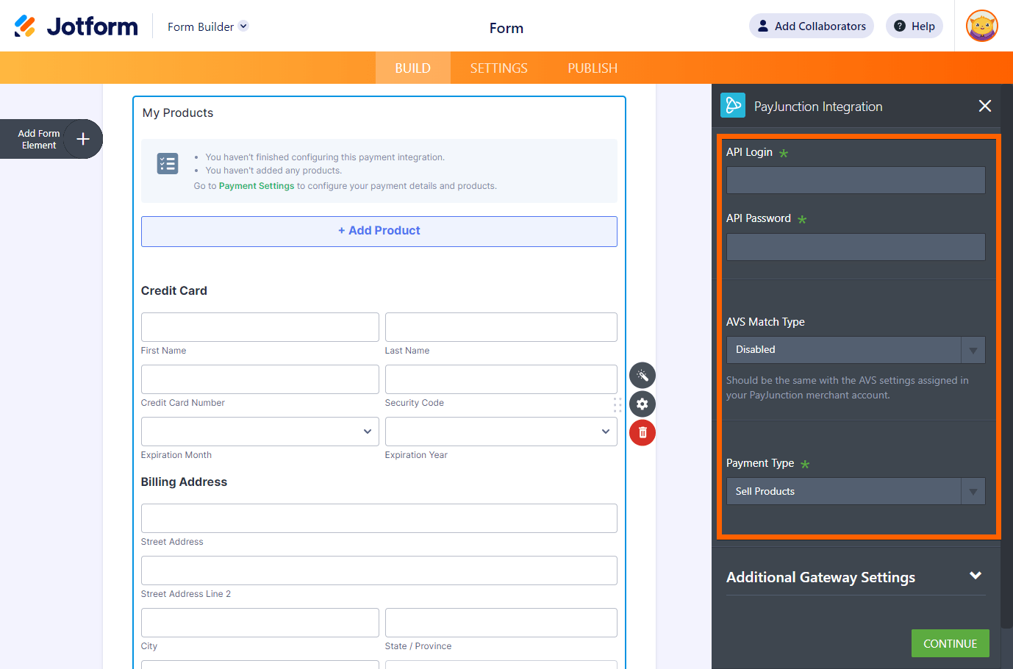The height and width of the screenshot is (669, 1013).
Task: Click the State / Province input
Action: (x=501, y=623)
